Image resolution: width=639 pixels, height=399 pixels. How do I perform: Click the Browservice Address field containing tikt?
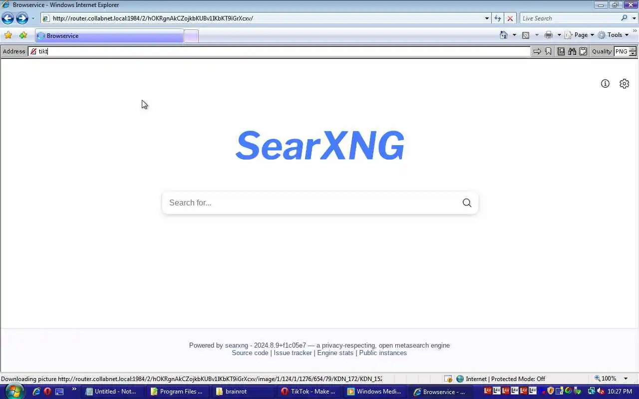pos(280,51)
